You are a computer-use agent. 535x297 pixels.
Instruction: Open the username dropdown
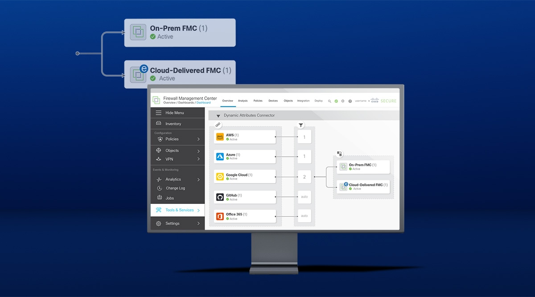[x=361, y=101]
